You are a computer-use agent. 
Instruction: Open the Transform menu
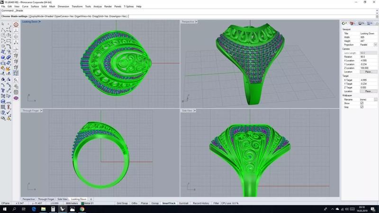point(77,7)
